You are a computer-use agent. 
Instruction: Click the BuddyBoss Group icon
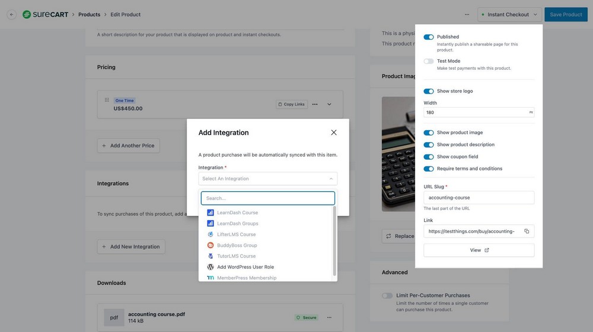[211, 245]
